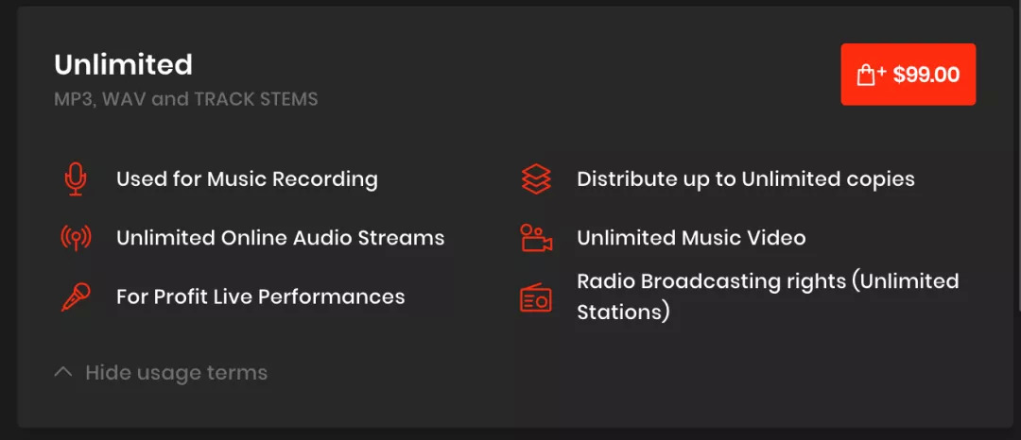
Task: Click the radio icon for Broadcasting rights
Action: (536, 296)
